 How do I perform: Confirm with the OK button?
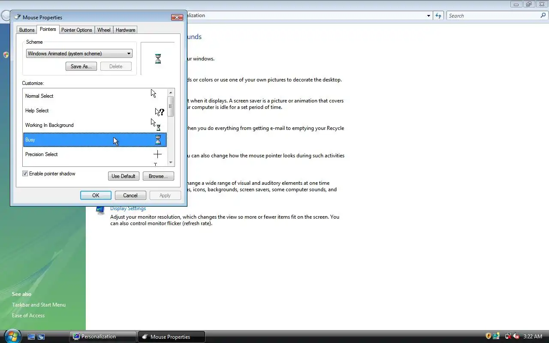pos(96,196)
